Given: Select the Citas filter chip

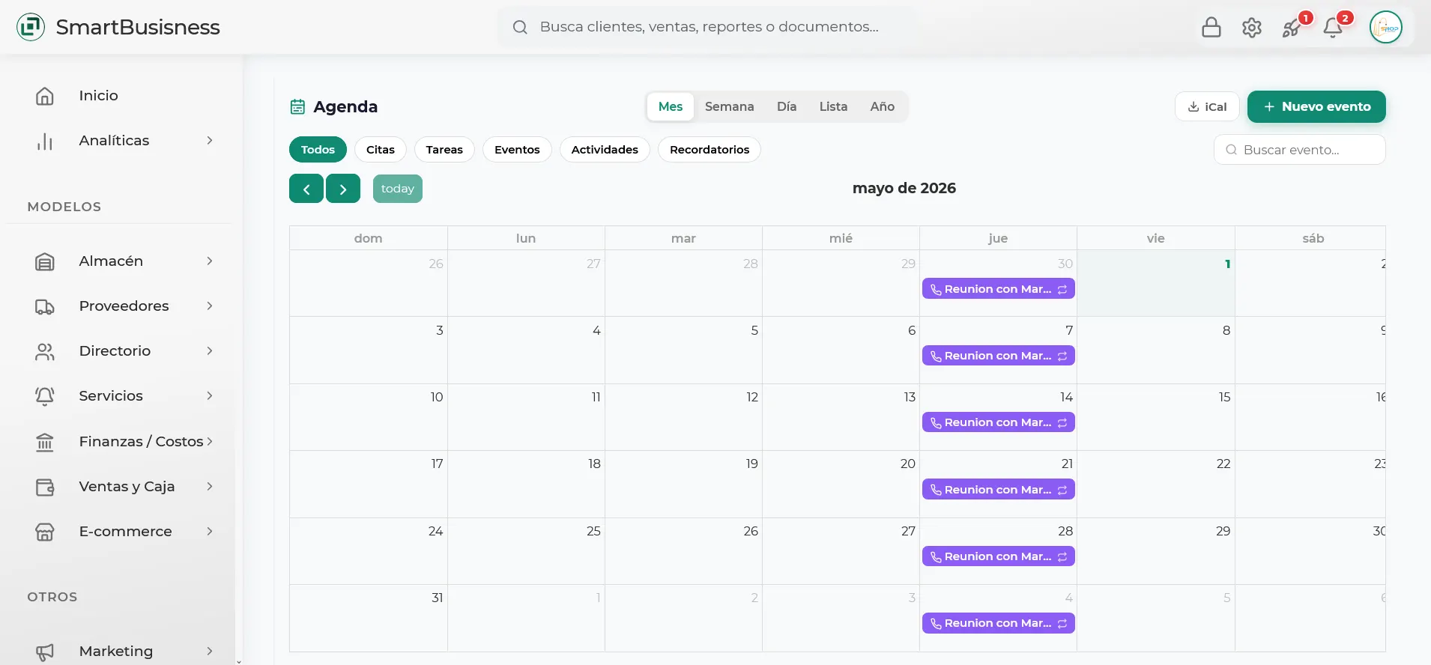Looking at the screenshot, I should (x=381, y=150).
